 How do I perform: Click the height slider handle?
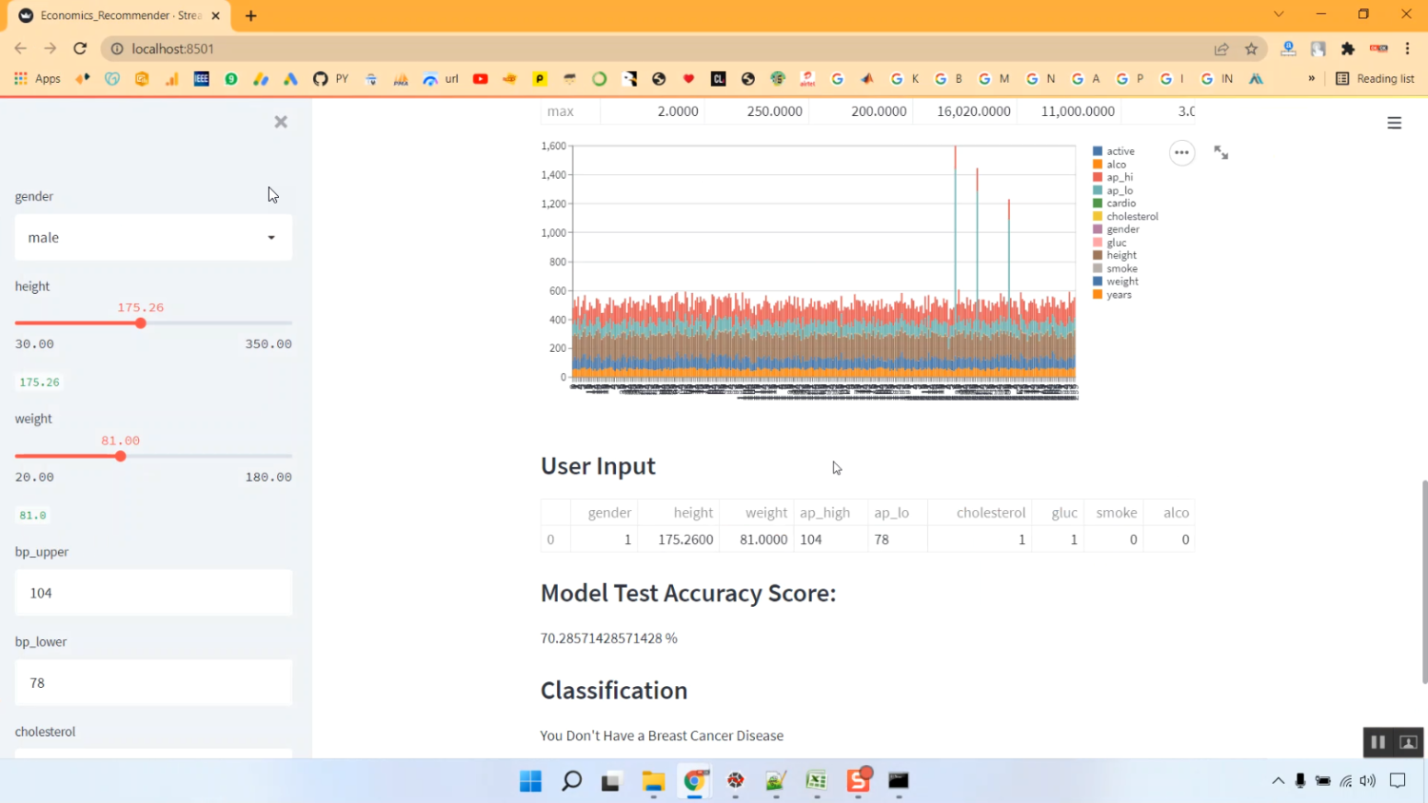click(141, 323)
